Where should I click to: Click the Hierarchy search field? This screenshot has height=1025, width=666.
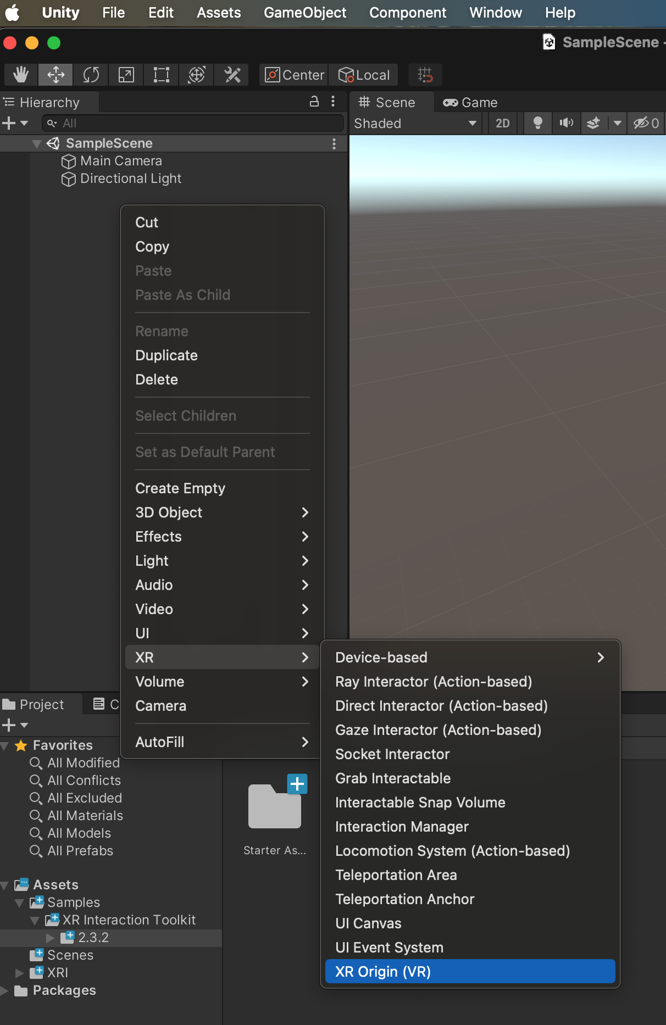(x=193, y=123)
